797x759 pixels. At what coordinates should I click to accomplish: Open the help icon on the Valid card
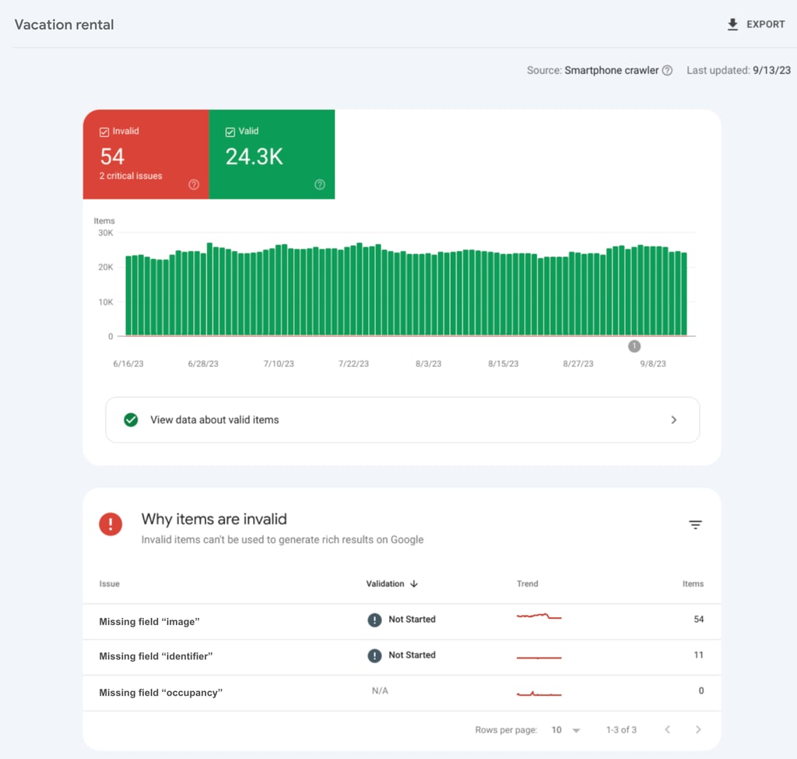click(320, 184)
